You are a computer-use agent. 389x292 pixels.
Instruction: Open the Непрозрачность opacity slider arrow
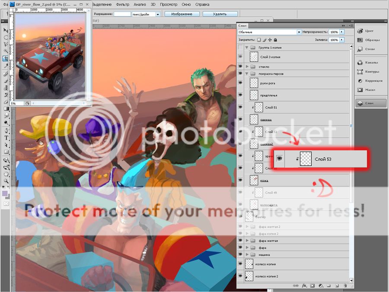point(342,32)
